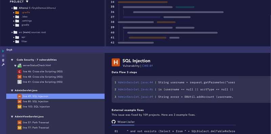Screen dimensions: 271x134
Task: Click high severity badge on line 80
Action: (20, 102)
